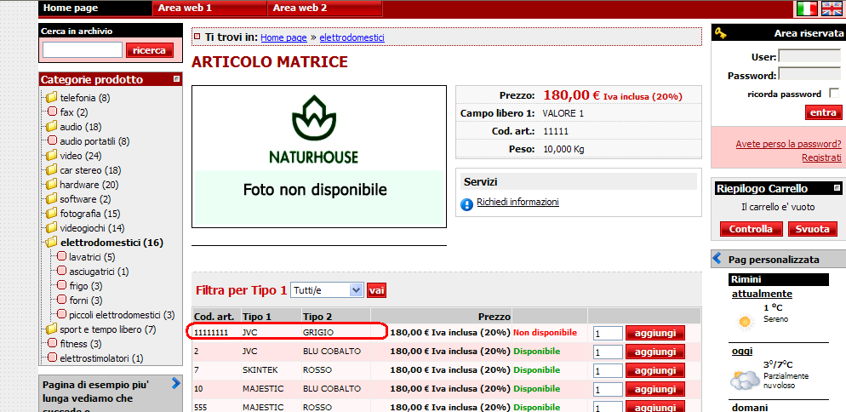
Task: Click the sport e tempo libero folder icon
Action: pos(51,329)
